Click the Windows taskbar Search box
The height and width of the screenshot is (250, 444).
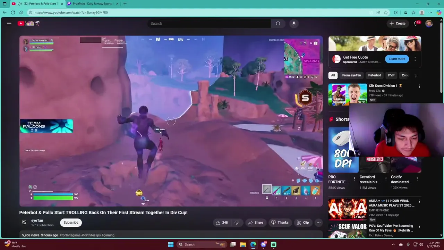202,244
